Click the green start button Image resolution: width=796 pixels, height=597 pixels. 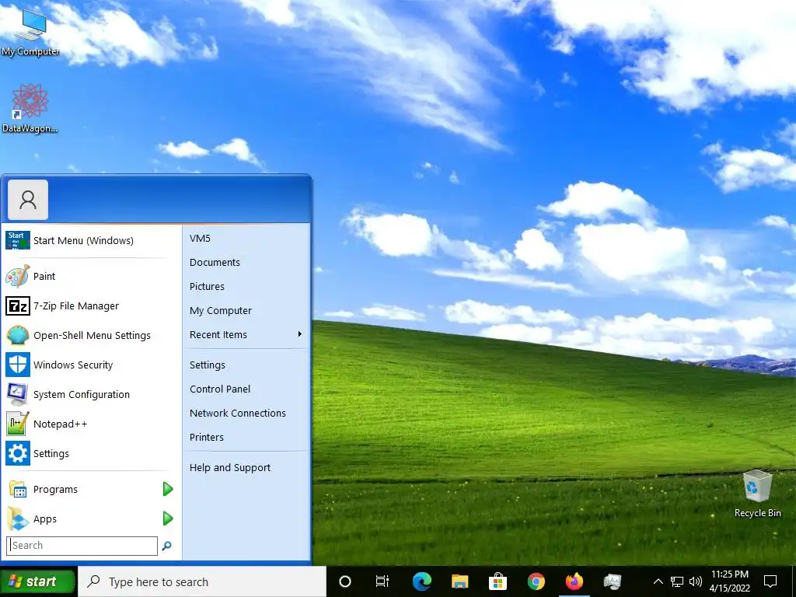point(37,581)
